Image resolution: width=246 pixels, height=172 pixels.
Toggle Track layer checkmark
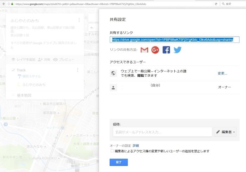pyautogui.click(x=13, y=70)
